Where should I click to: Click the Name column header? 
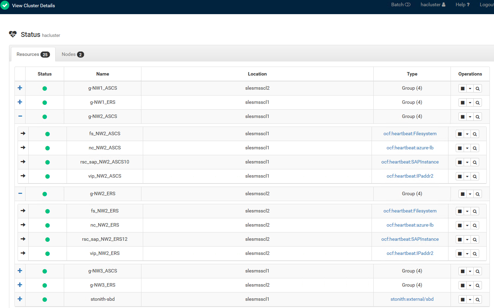pos(103,74)
